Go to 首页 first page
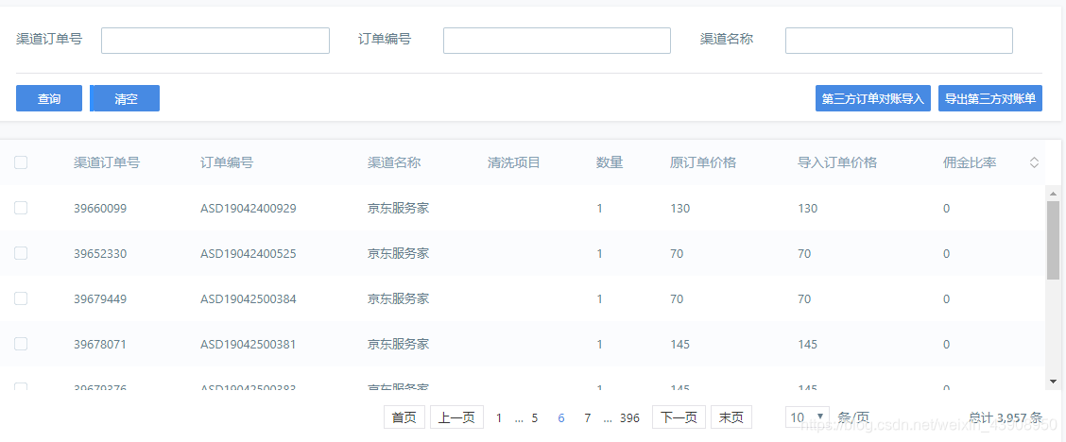 pyautogui.click(x=404, y=417)
